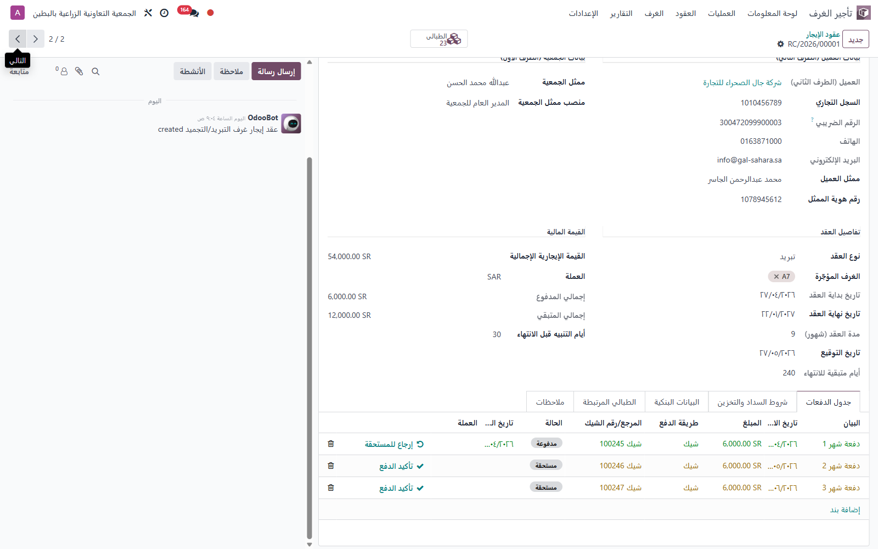
Task: Click ملاحظة log note button
Action: coord(231,71)
